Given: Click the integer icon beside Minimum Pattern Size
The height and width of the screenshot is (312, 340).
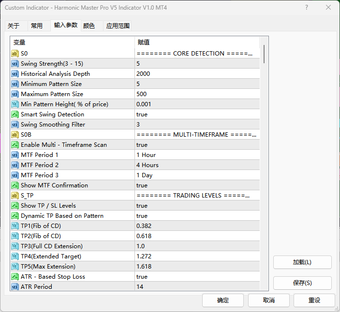Looking at the screenshot, I should pos(15,84).
